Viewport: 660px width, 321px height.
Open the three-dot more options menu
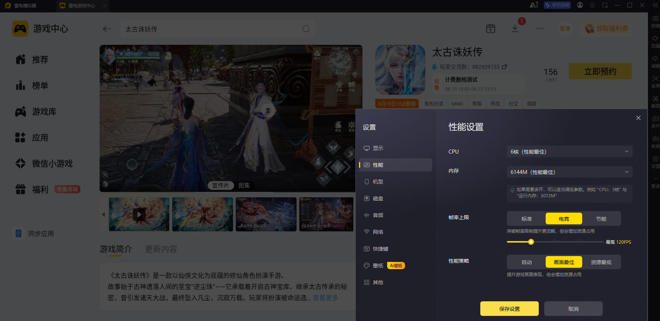540,28
